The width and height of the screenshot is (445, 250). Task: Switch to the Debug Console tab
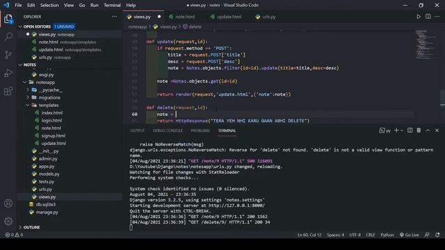(x=168, y=131)
